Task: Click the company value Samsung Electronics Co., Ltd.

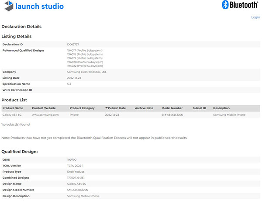Action: (x=87, y=72)
